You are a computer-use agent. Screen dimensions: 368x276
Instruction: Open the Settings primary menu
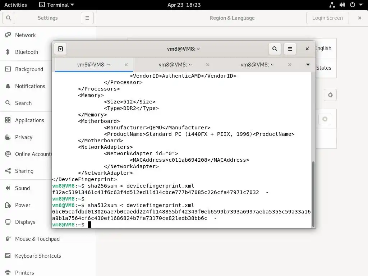[x=87, y=18]
